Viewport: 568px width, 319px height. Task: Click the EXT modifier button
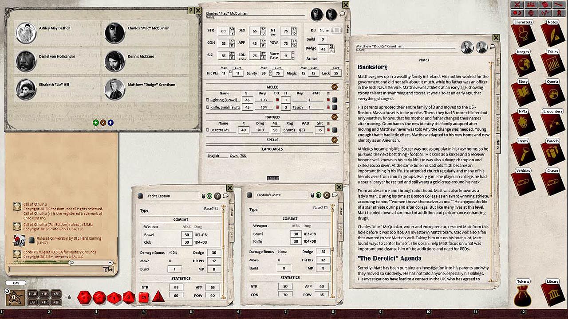33,302
